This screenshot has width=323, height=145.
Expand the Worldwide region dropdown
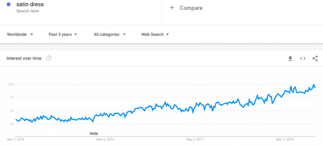pos(20,34)
